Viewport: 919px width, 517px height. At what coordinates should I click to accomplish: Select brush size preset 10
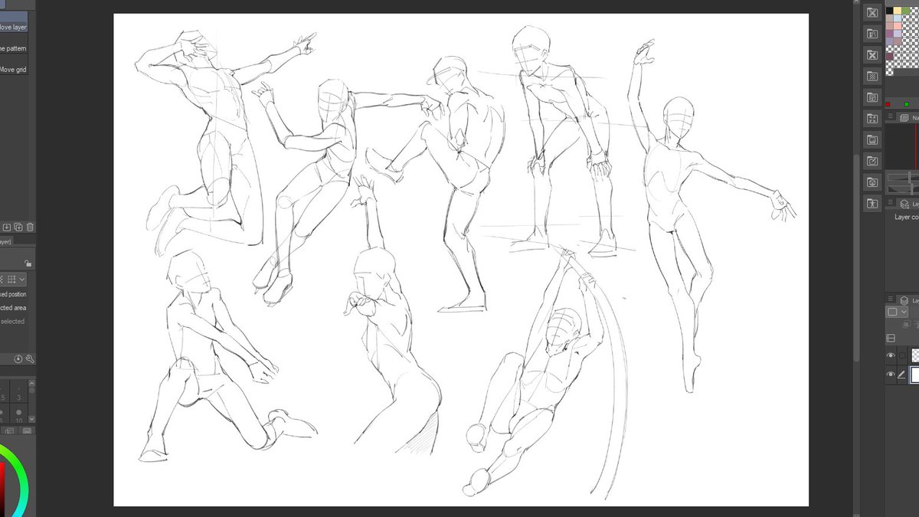click(19, 414)
